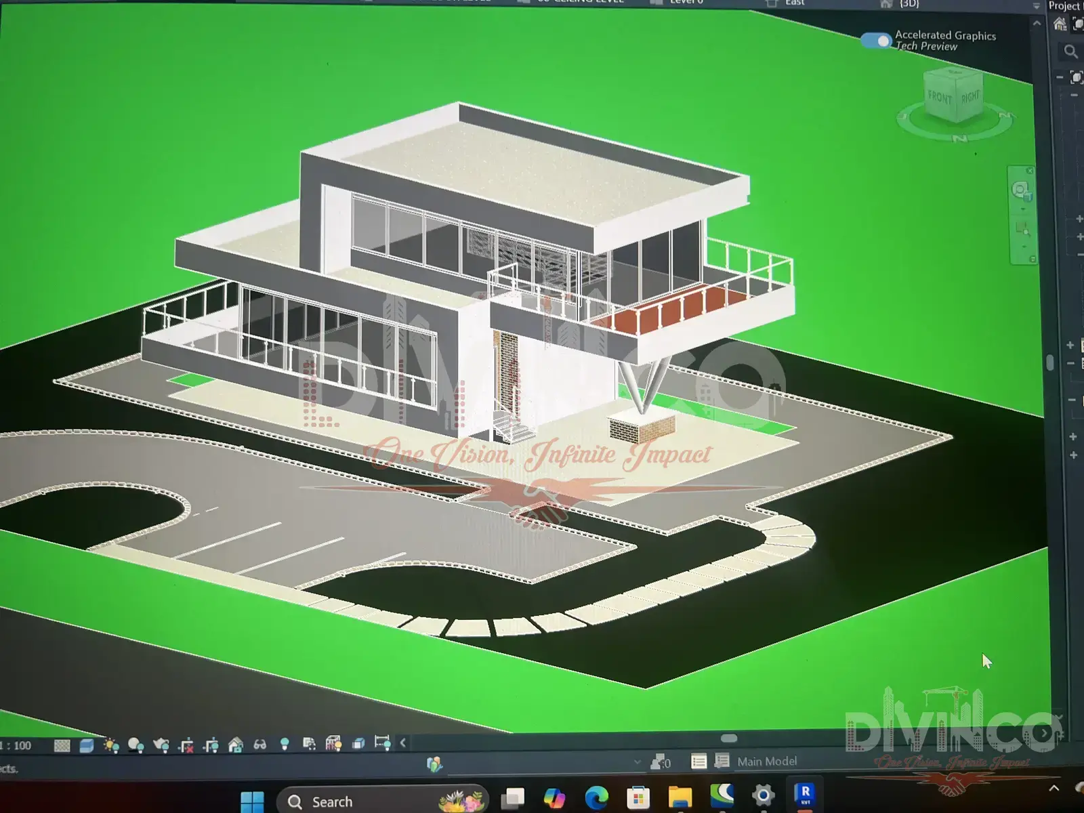The width and height of the screenshot is (1084, 813).
Task: Show hidden system tray icons chevron
Action: click(x=1054, y=789)
